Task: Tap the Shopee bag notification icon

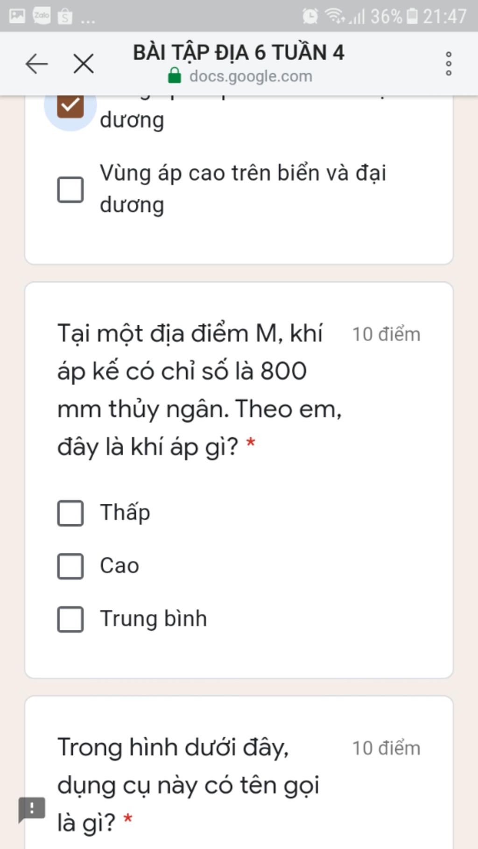Action: tap(65, 17)
